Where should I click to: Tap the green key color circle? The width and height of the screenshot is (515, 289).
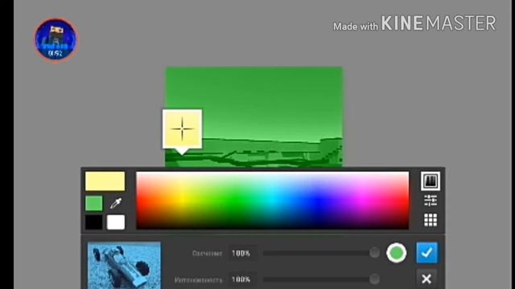(397, 253)
